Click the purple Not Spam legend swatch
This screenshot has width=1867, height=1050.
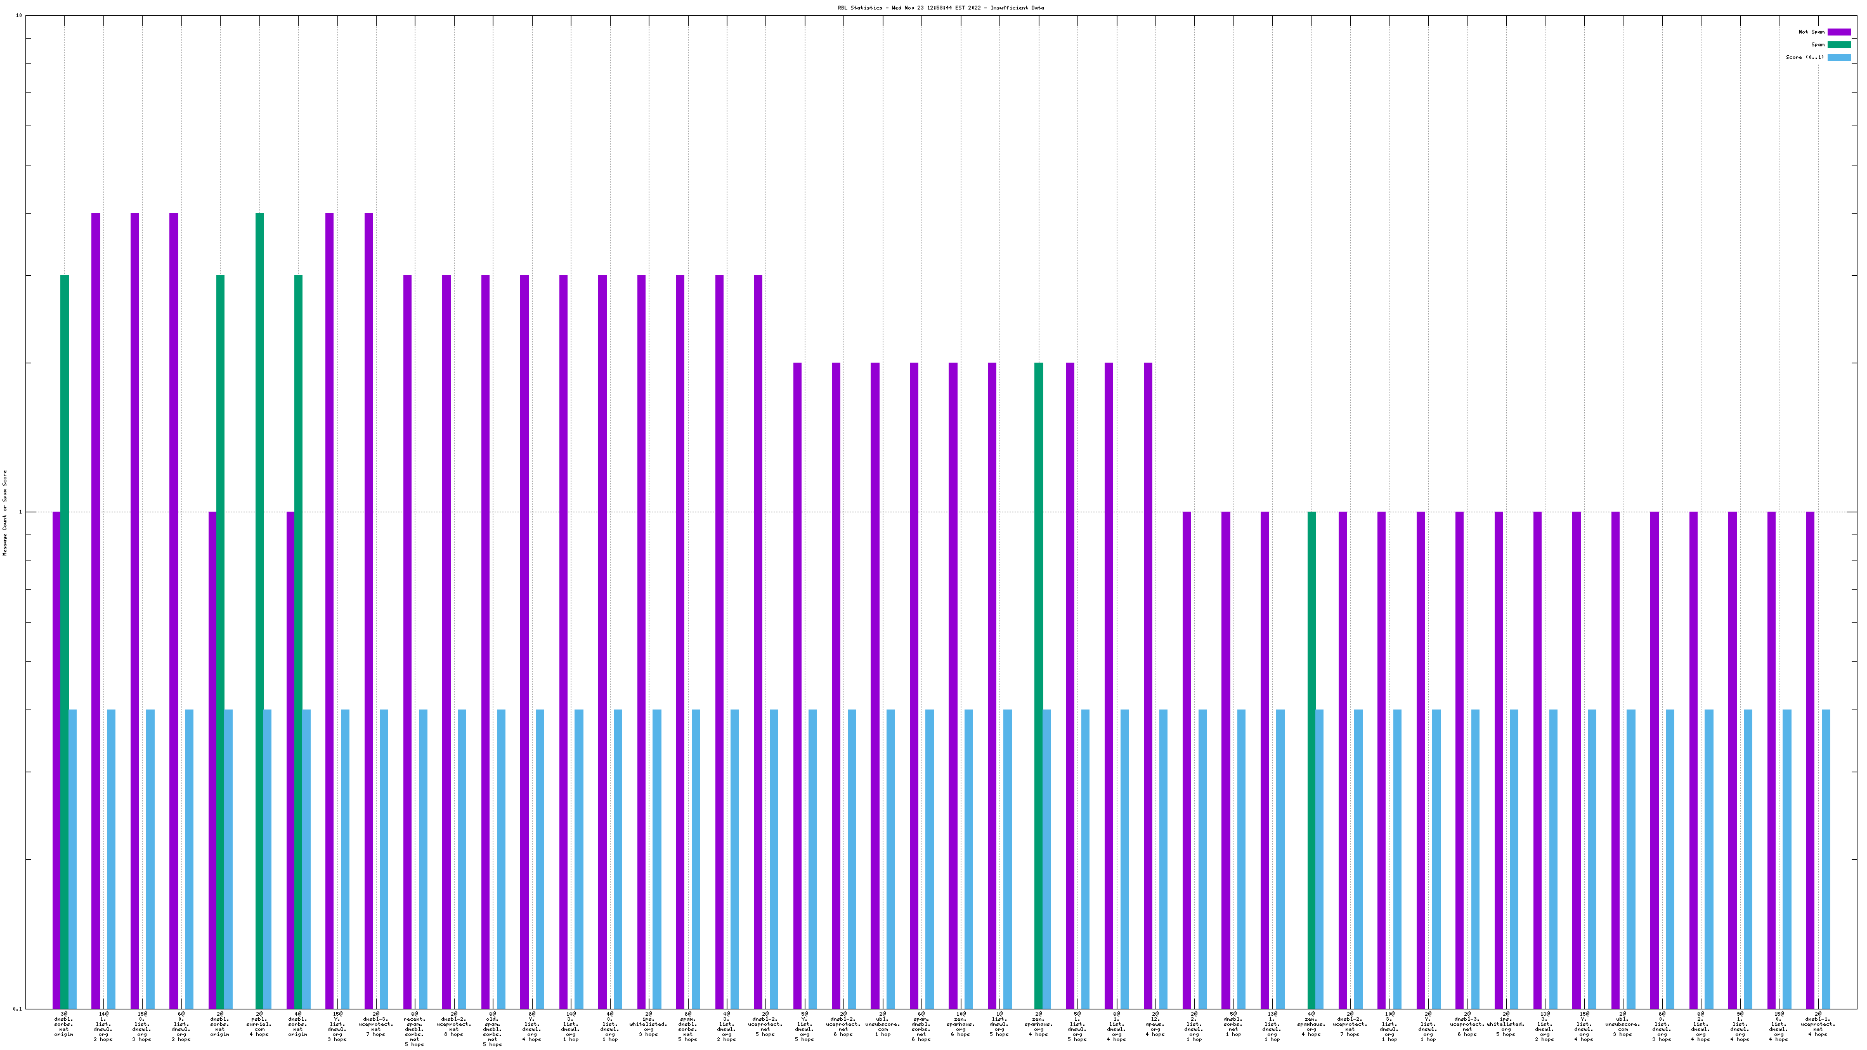coord(1838,32)
